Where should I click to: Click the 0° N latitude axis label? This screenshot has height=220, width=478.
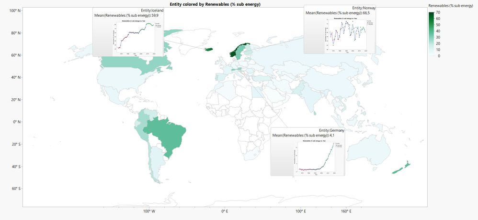click(x=16, y=122)
